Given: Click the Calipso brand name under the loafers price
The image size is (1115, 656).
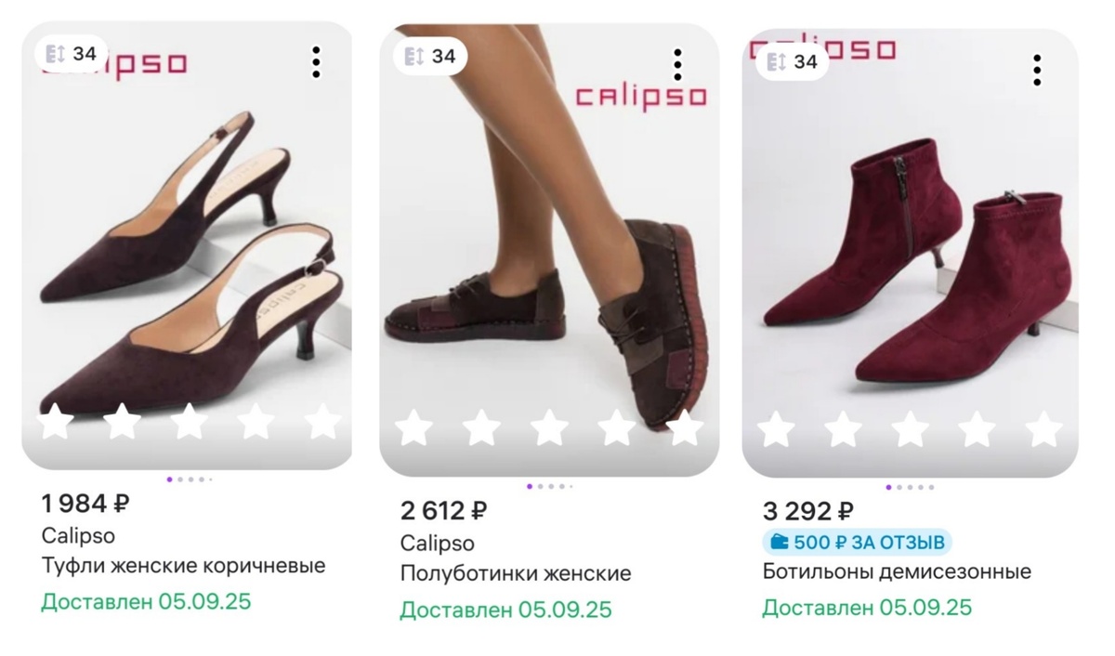Looking at the screenshot, I should coord(436,543).
